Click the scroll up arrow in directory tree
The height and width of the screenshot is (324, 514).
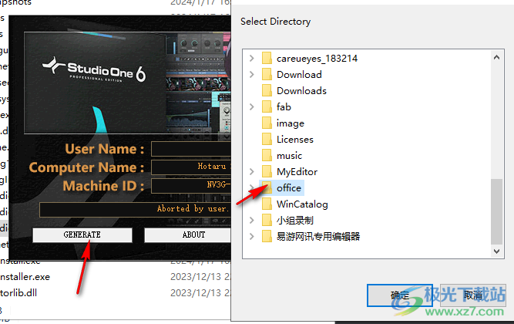point(496,57)
